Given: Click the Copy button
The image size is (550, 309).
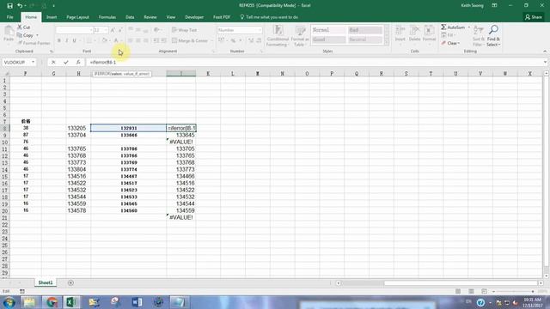Looking at the screenshot, I should point(25,35).
